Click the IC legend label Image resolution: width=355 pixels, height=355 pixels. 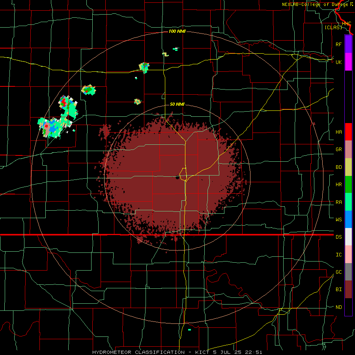338,255
